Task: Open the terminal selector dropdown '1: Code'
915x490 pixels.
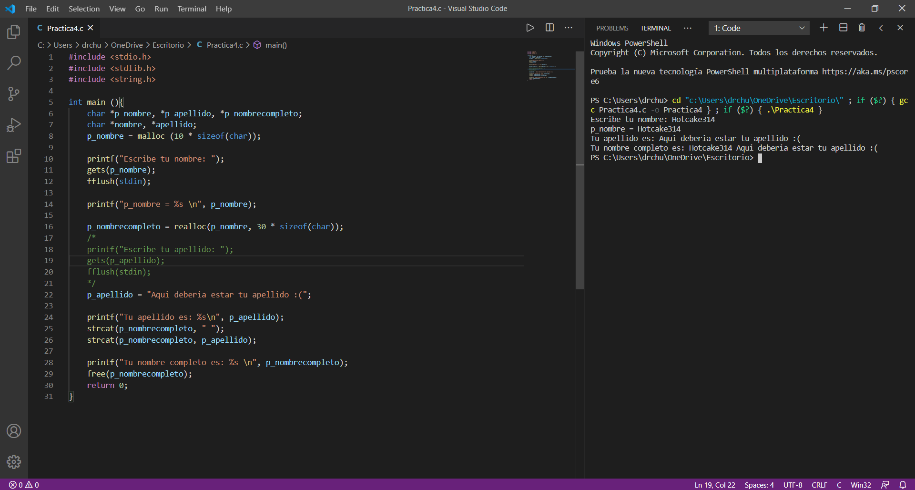Action: point(759,28)
